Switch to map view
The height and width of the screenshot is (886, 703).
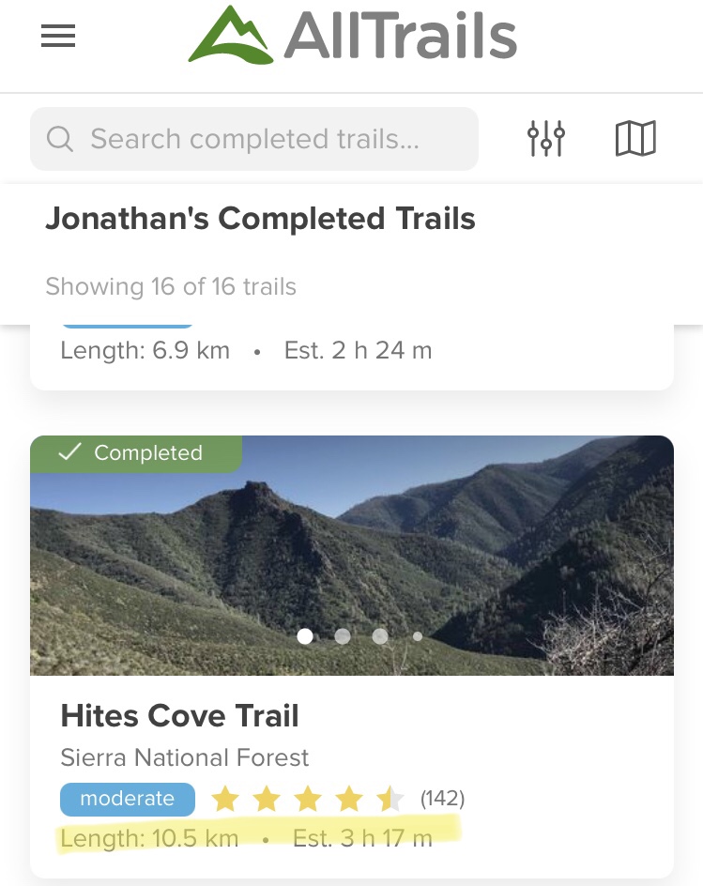635,139
